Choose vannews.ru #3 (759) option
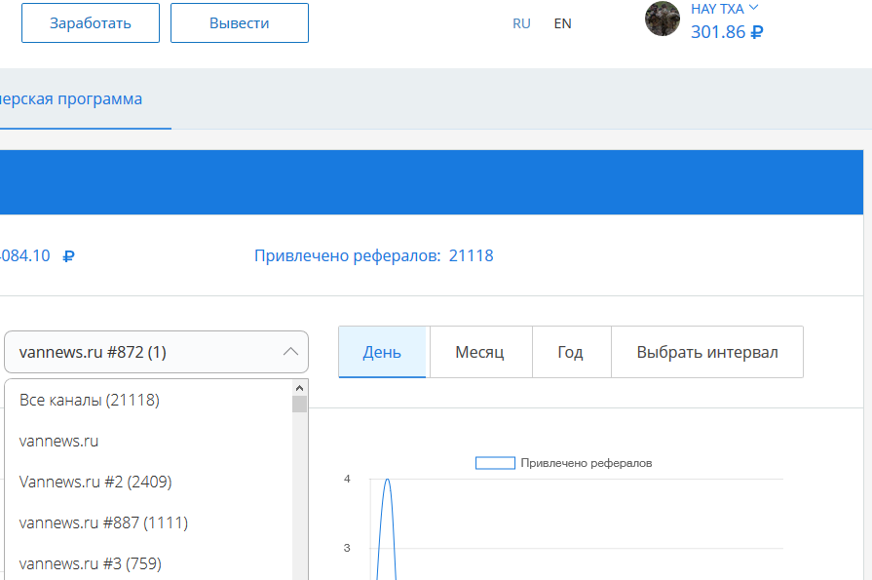Screen dimensions: 872x580 pos(148,563)
